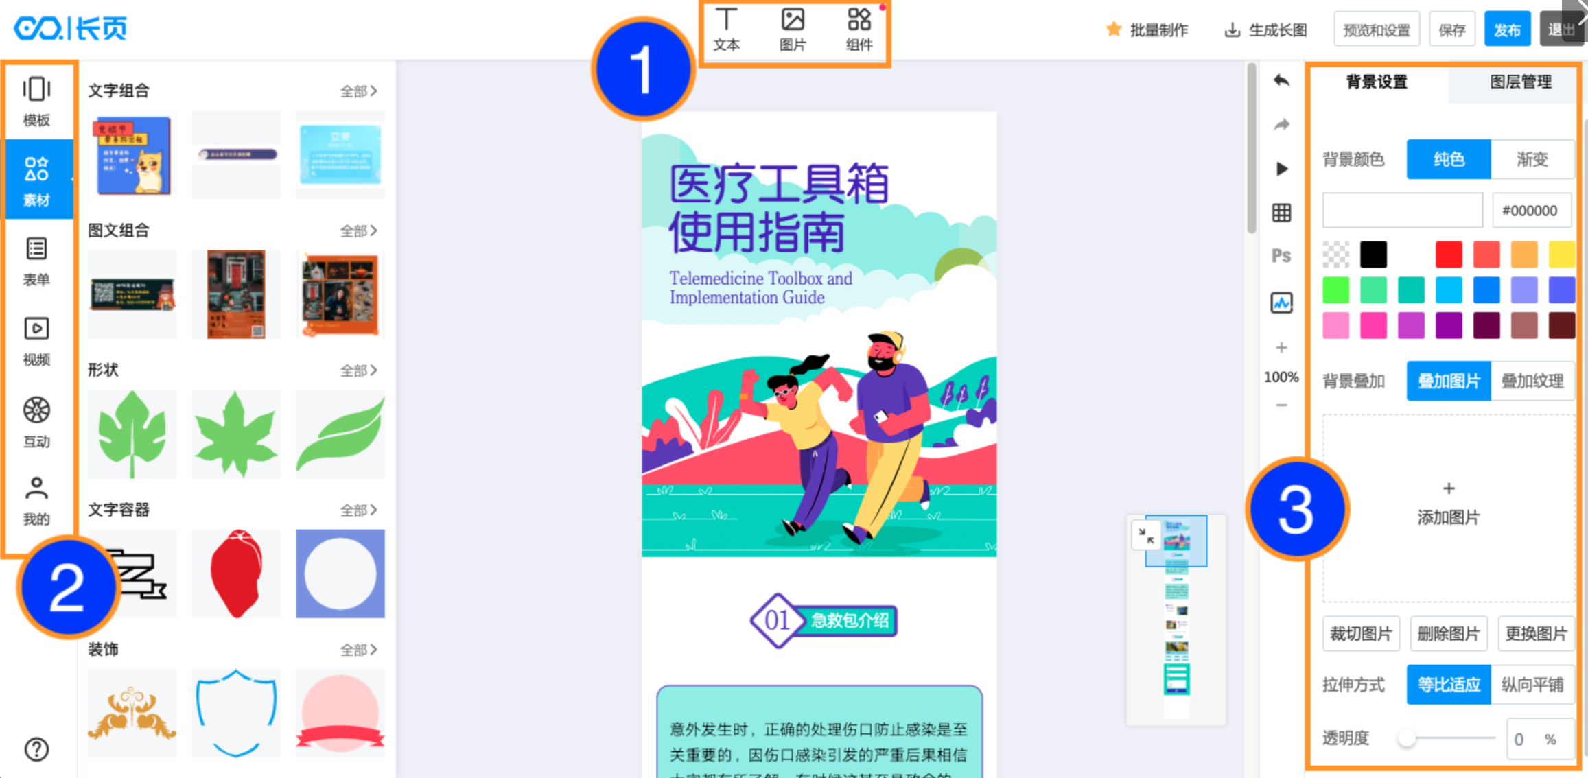Viewport: 1588px width, 778px height.
Task: Open the 表单 form sidebar panel
Action: [x=37, y=261]
